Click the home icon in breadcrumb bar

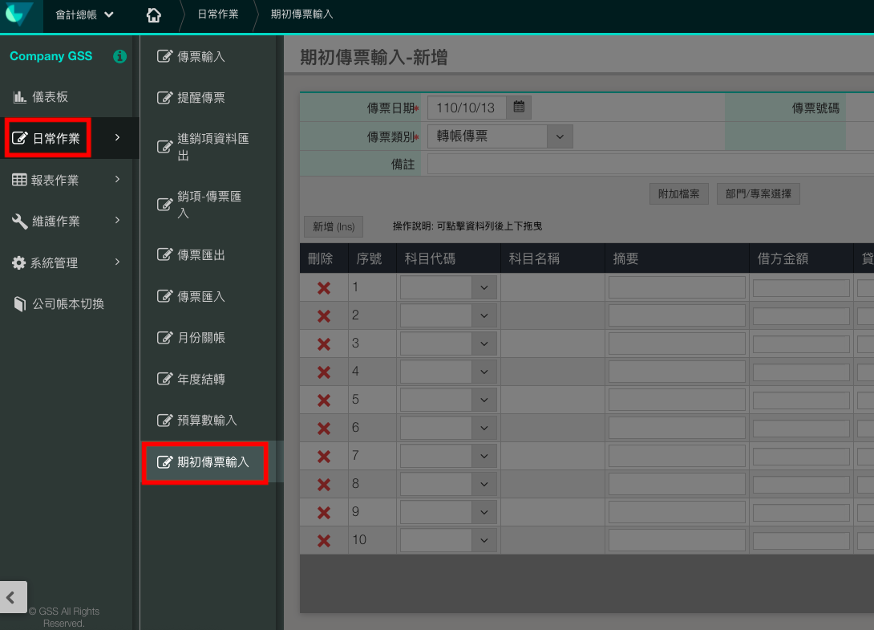(x=154, y=14)
